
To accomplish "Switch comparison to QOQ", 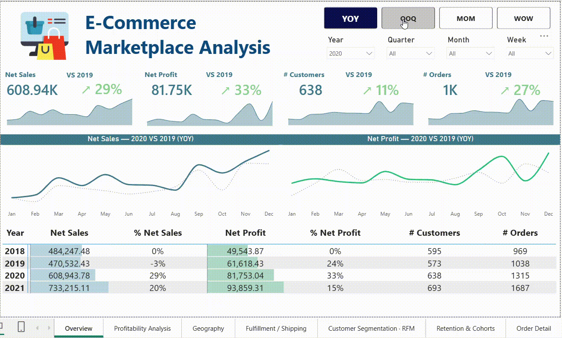I will [408, 18].
